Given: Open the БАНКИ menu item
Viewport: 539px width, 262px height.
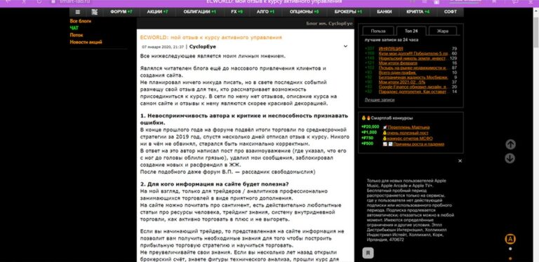Looking at the screenshot, I should pos(384,12).
